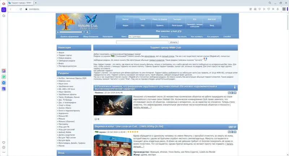This screenshot has height=156, width=289.
Task: Add page to bookmarks with heart icon
Action: tap(268, 9)
